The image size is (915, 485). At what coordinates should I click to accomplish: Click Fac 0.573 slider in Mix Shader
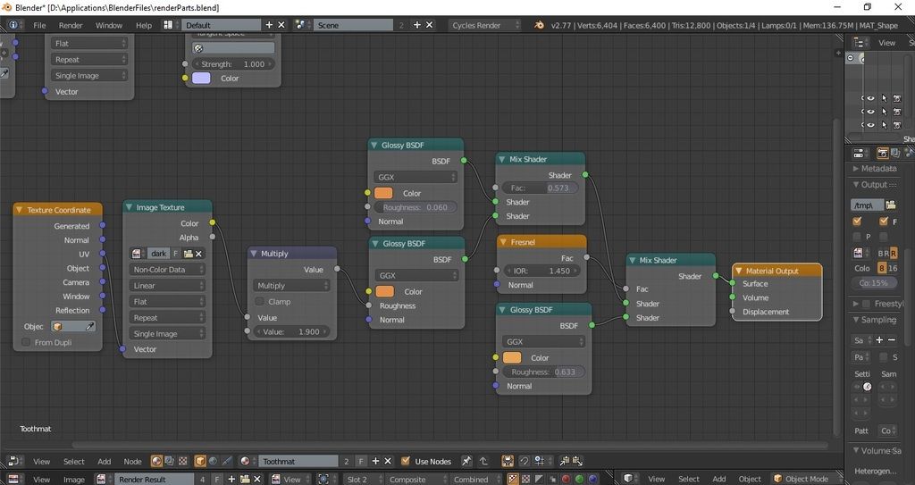(x=540, y=188)
